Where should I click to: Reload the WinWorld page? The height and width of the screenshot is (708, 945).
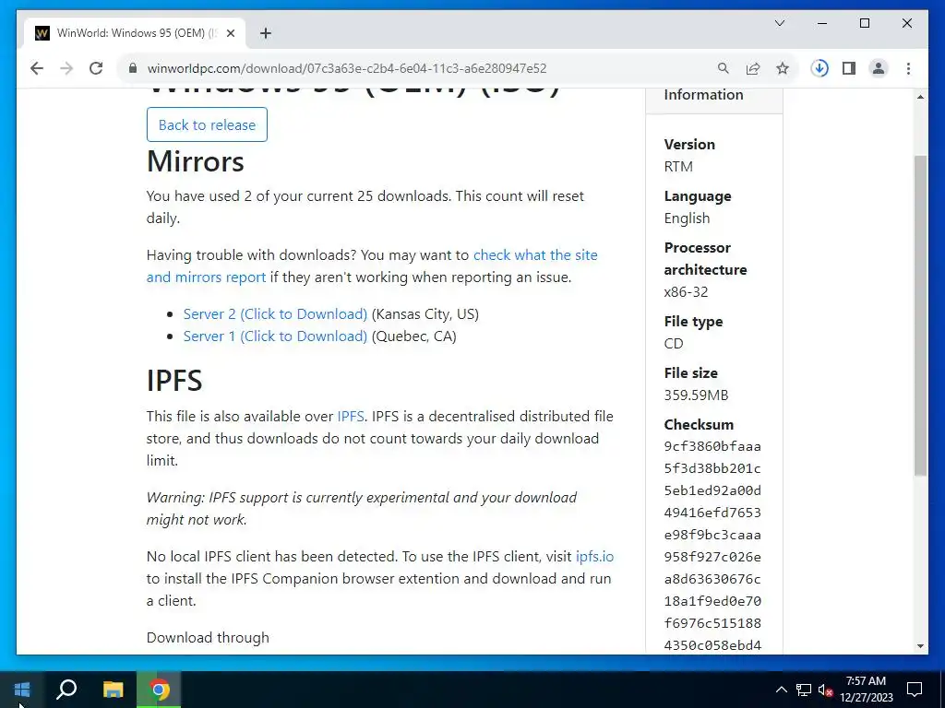96,68
